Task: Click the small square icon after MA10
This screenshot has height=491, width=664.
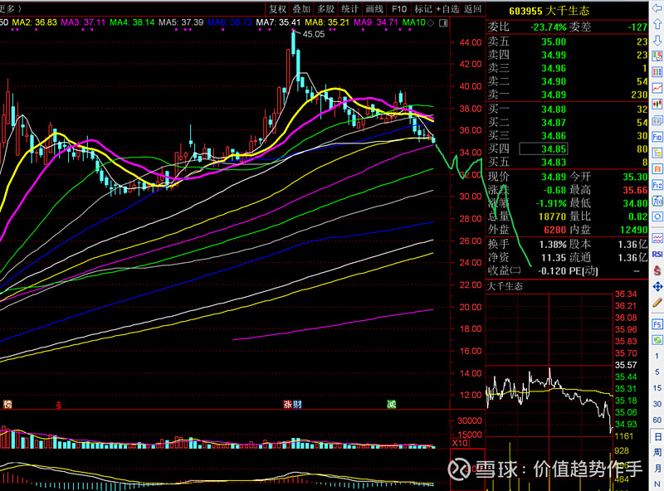Action: (x=443, y=23)
